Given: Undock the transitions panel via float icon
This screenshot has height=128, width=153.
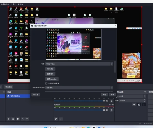Looking at the screenshot, I should [145, 92].
